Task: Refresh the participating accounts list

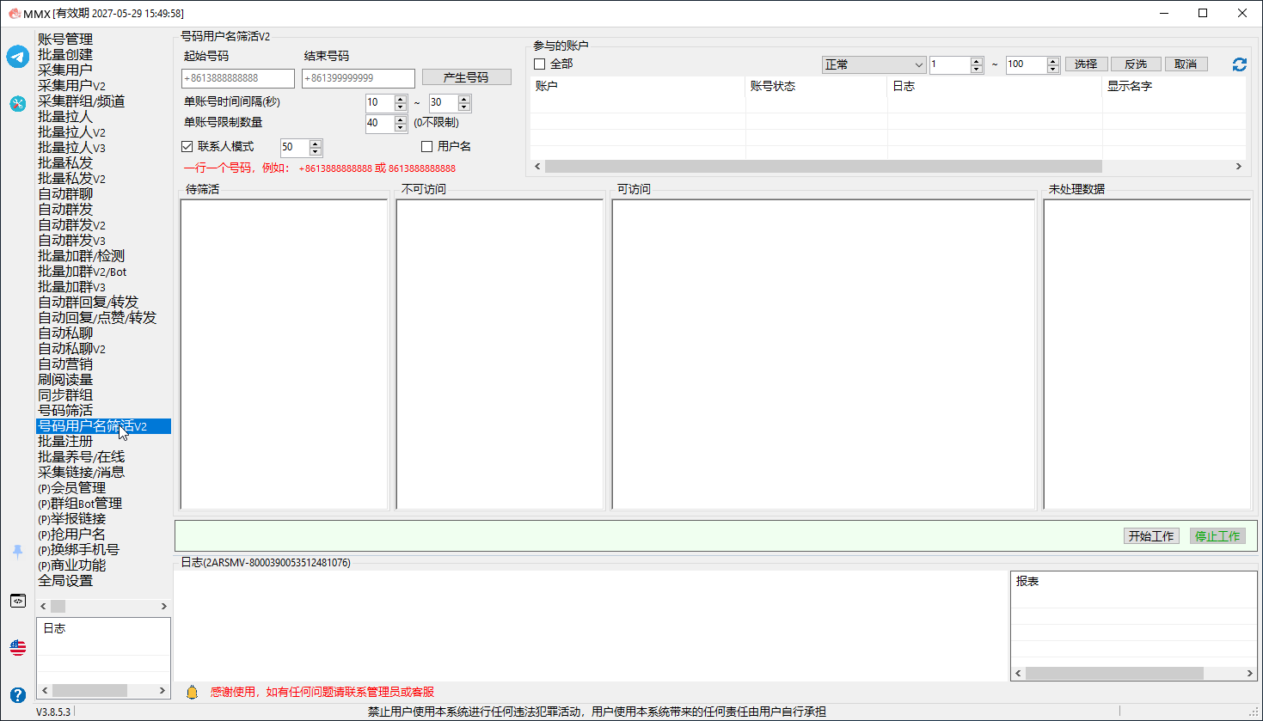Action: (x=1239, y=64)
